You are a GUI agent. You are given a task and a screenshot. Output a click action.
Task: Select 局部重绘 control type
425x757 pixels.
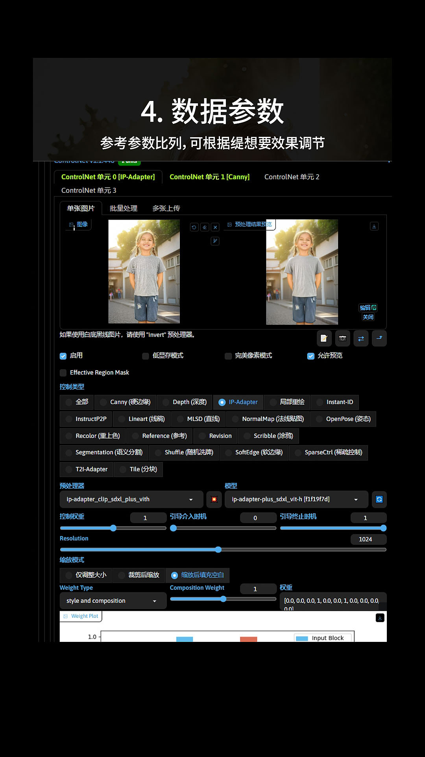(287, 402)
